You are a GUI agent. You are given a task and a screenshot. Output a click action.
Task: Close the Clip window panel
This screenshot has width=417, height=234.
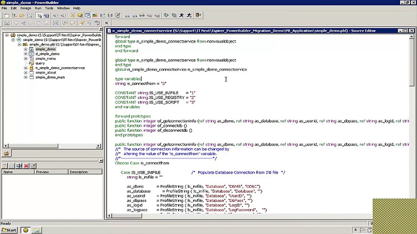coord(101,161)
